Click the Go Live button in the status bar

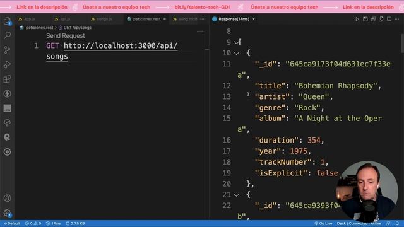tap(323, 223)
